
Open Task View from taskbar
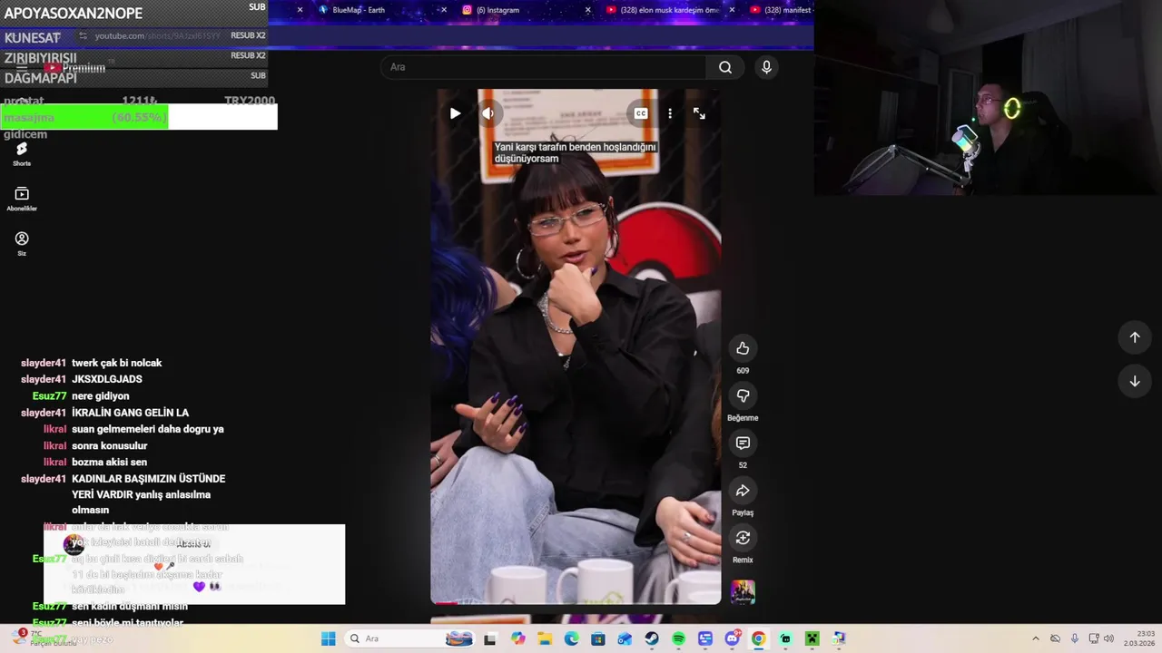point(490,638)
